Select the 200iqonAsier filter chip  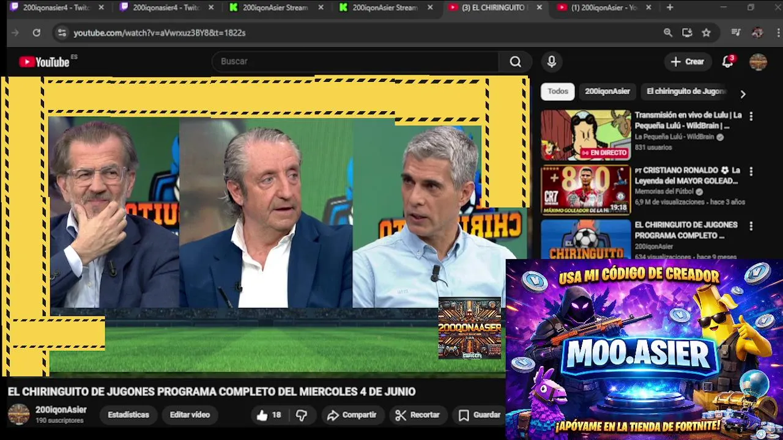coord(607,91)
